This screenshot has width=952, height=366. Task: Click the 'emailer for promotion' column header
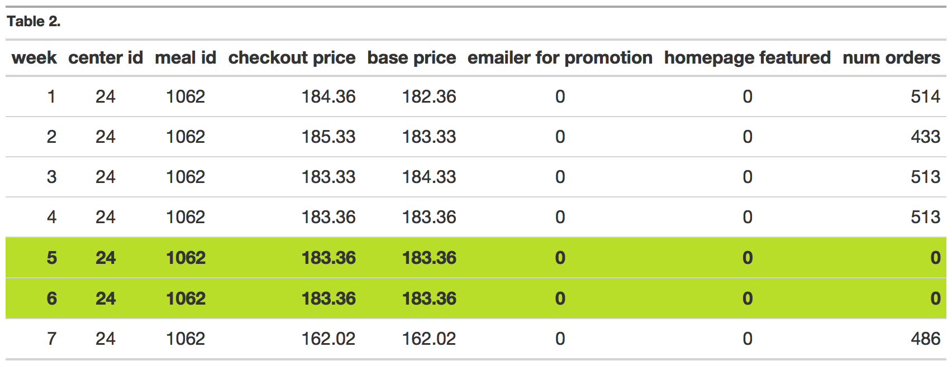[x=560, y=57]
